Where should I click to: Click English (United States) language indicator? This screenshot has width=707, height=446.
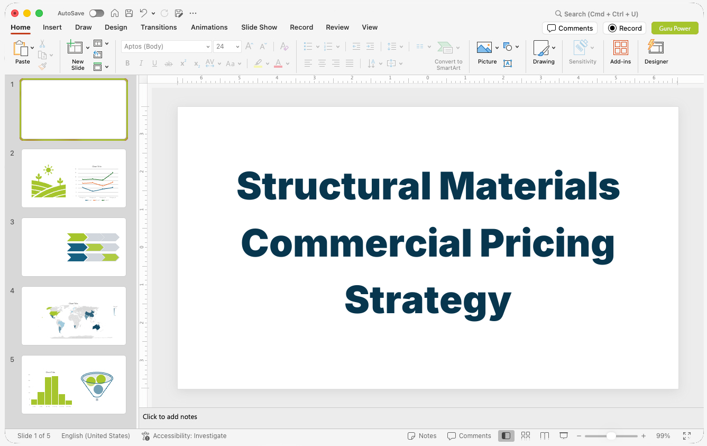[96, 436]
